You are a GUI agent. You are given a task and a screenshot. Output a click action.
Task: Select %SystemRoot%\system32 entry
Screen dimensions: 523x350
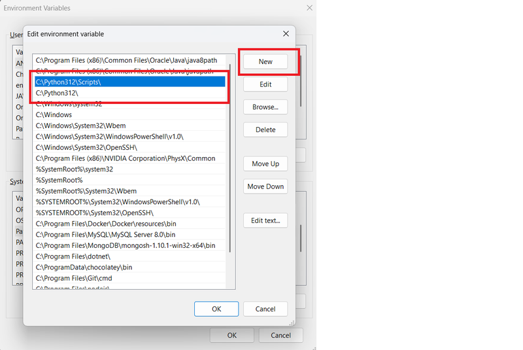[x=130, y=169]
